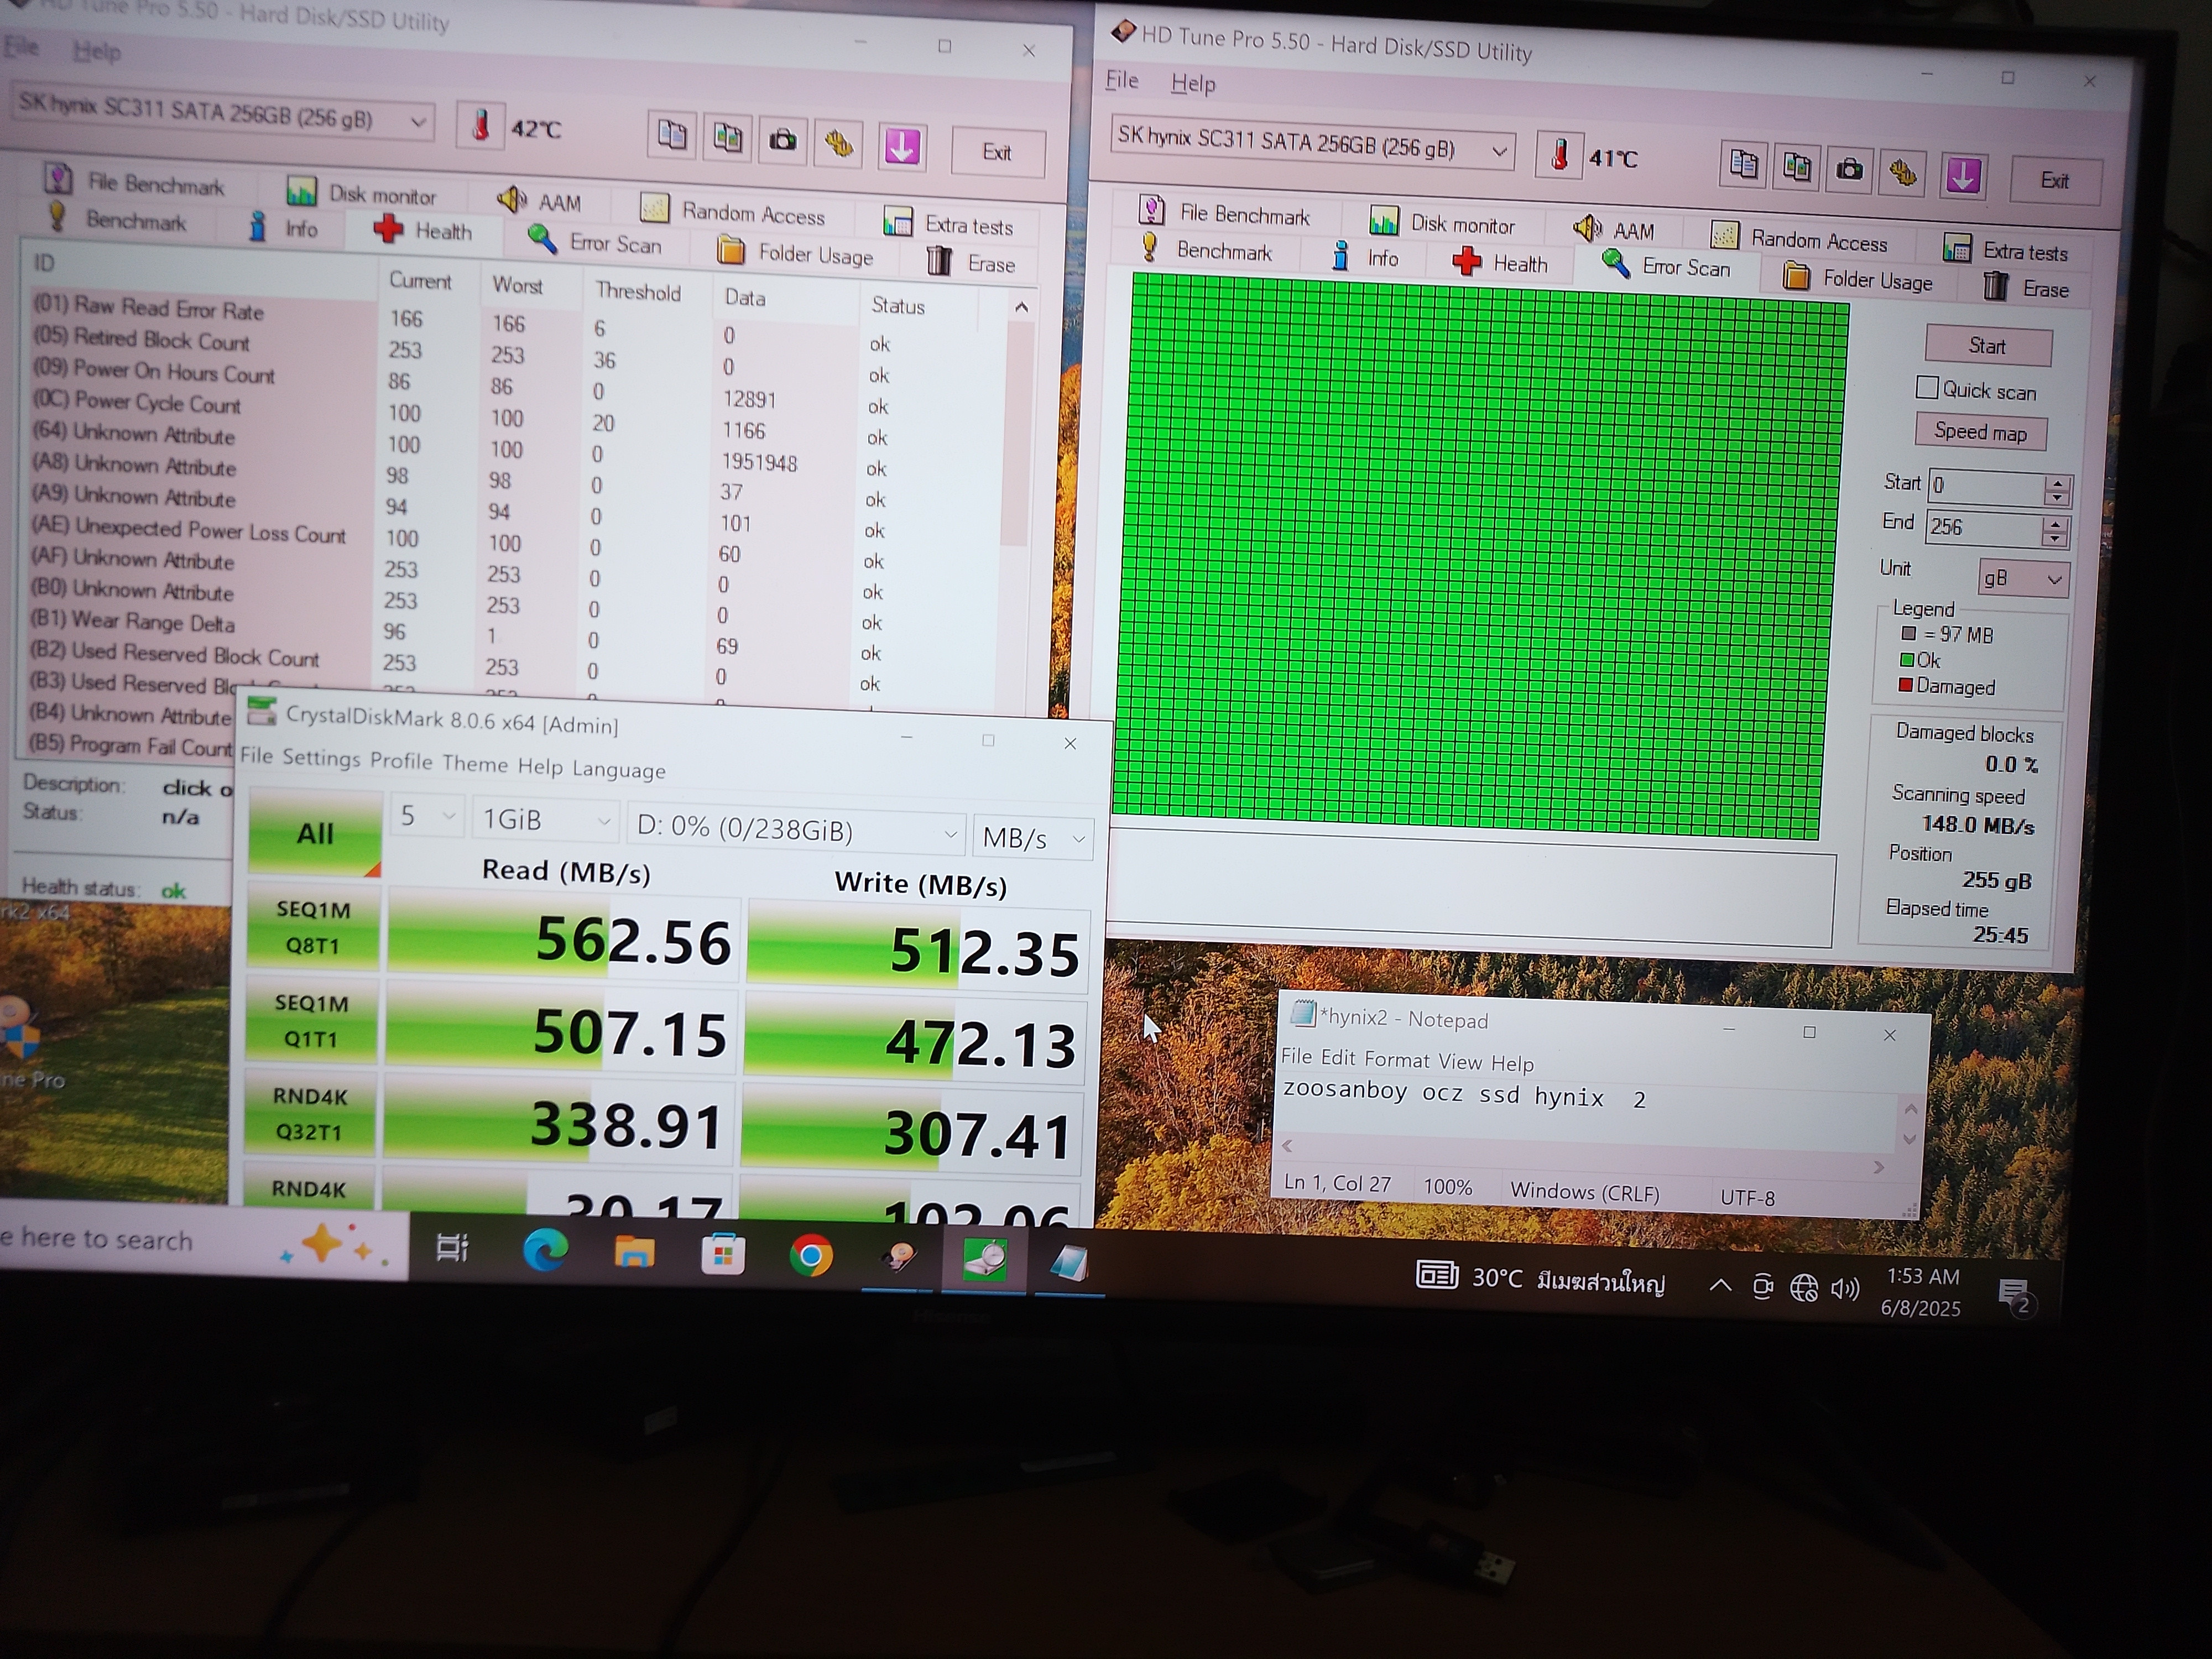Click Exit button in left HD Tune

pos(997,152)
